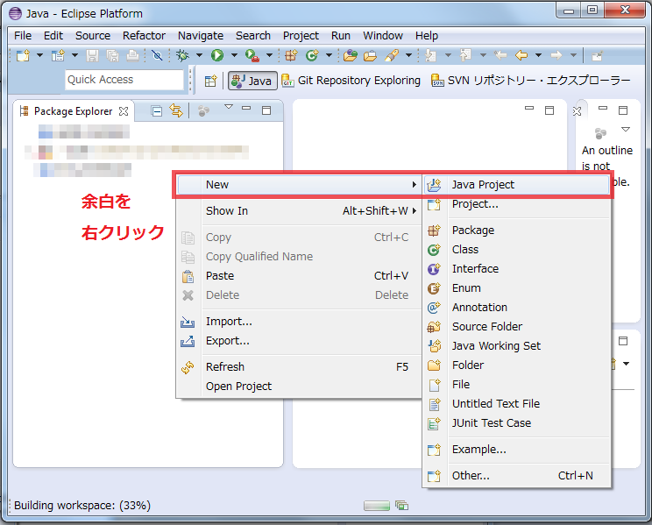Collapse All in Package Explorer

[156, 111]
